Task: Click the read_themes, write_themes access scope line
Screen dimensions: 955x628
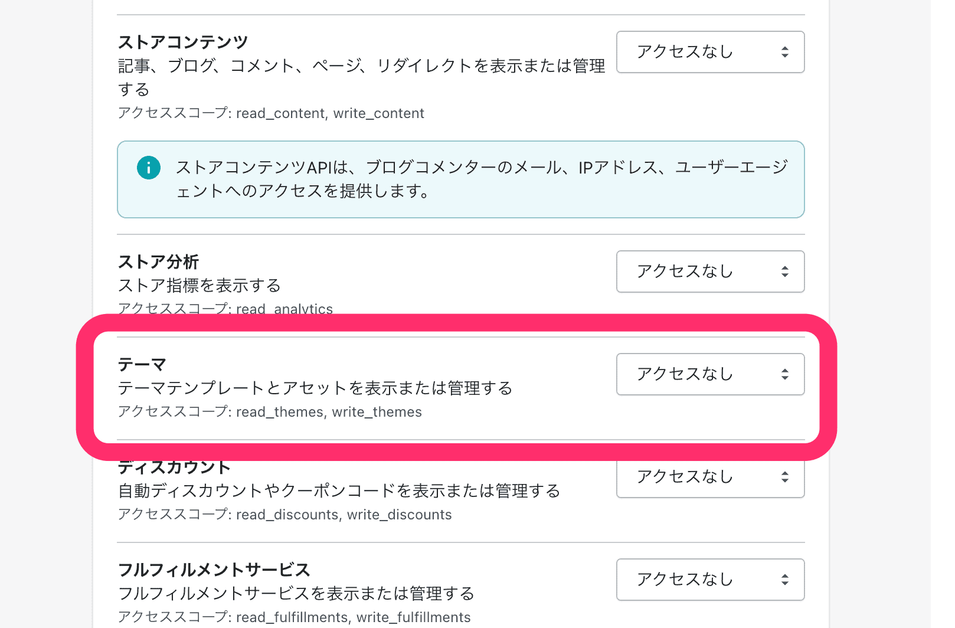Action: [x=270, y=412]
